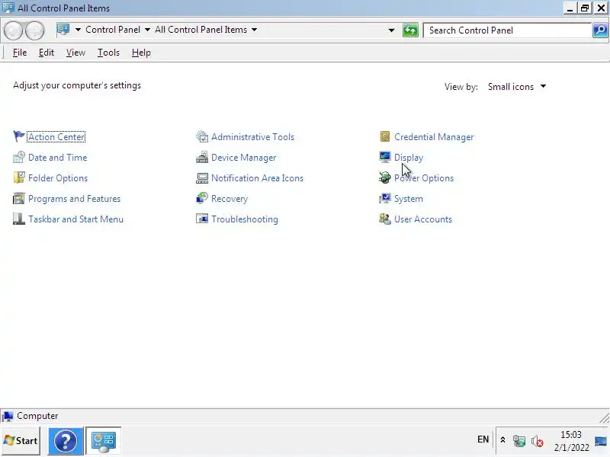Click the Control Panel breadcrumb segment
The width and height of the screenshot is (610, 457).
(113, 30)
